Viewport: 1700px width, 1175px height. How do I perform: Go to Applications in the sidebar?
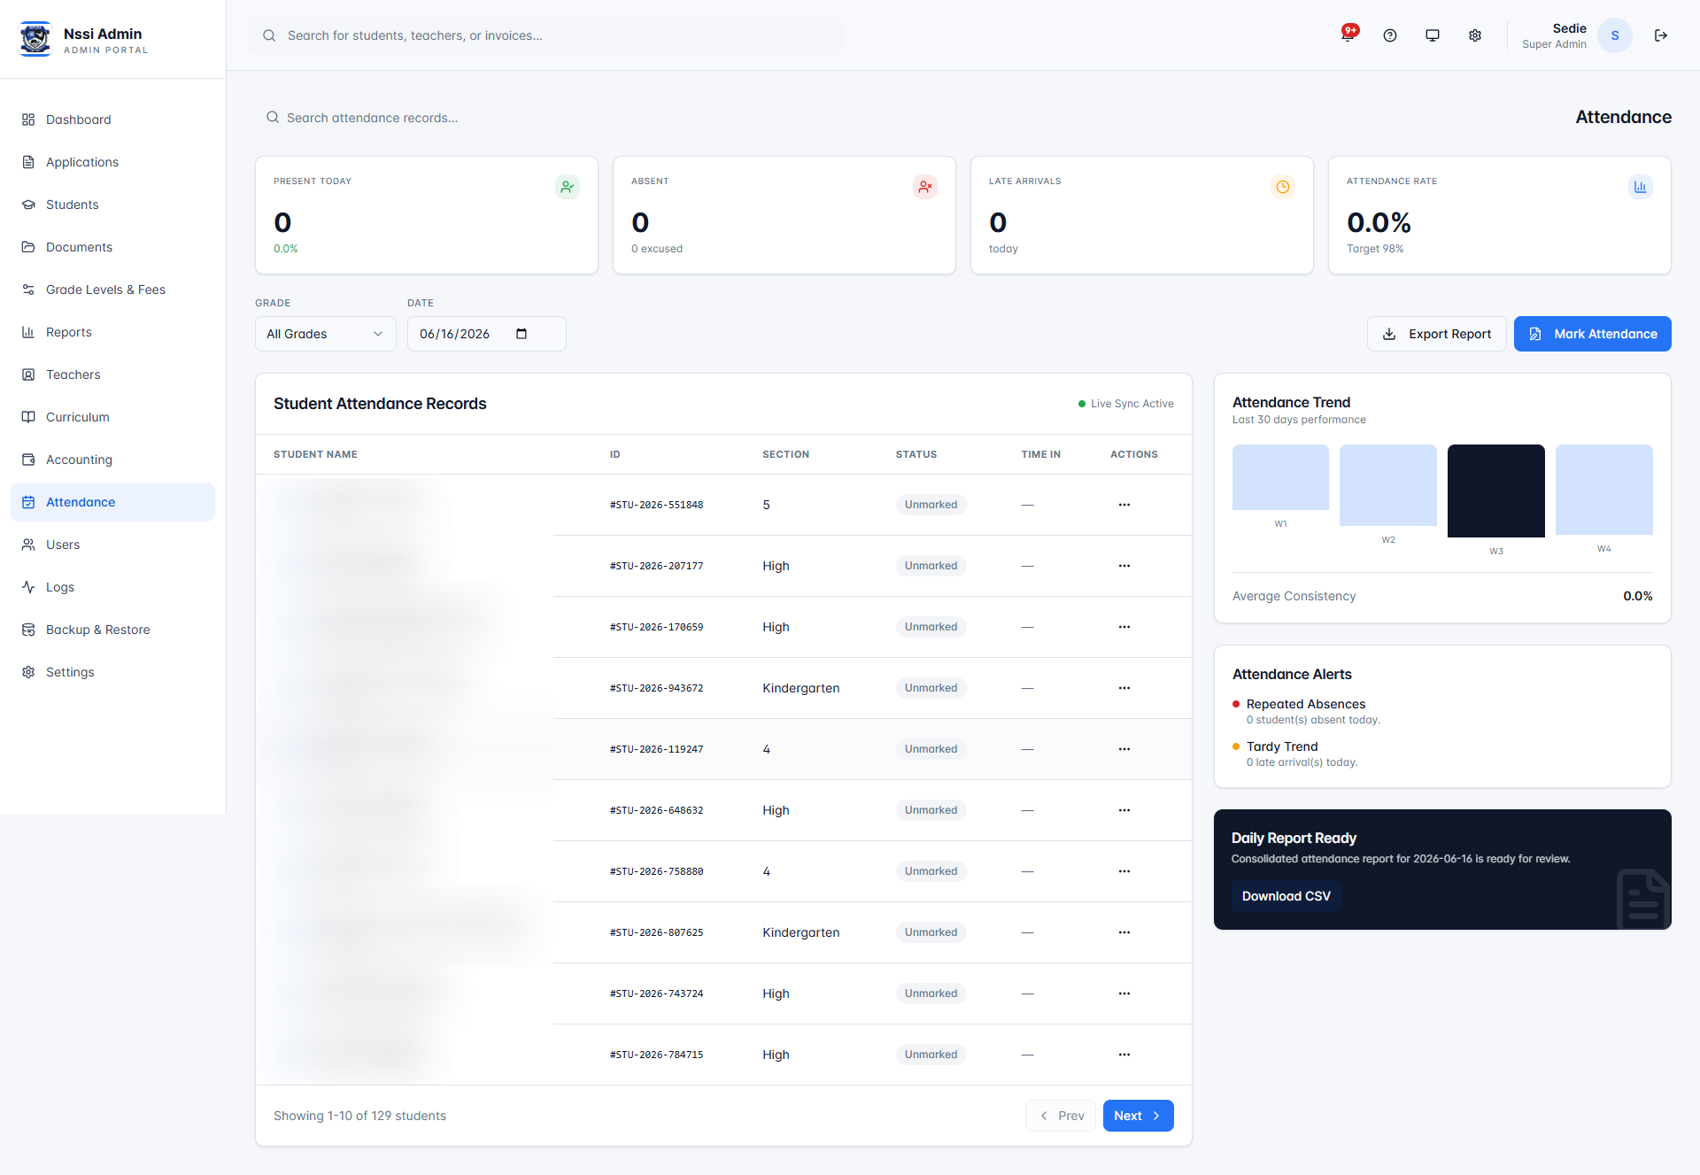(112, 162)
